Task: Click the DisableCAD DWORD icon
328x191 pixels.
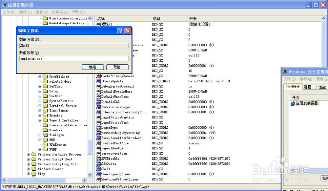Action: pos(98,102)
